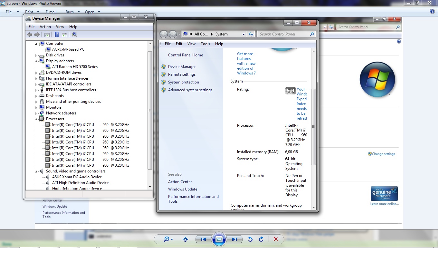Open Remote settings link
Viewport: 440px width, 254px height.
182,74
